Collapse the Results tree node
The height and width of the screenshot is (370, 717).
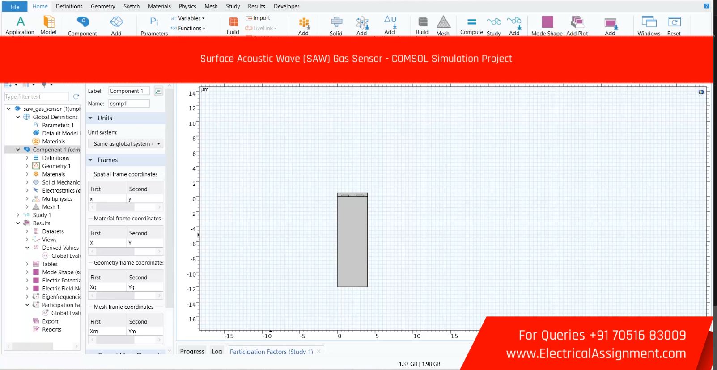(18, 223)
